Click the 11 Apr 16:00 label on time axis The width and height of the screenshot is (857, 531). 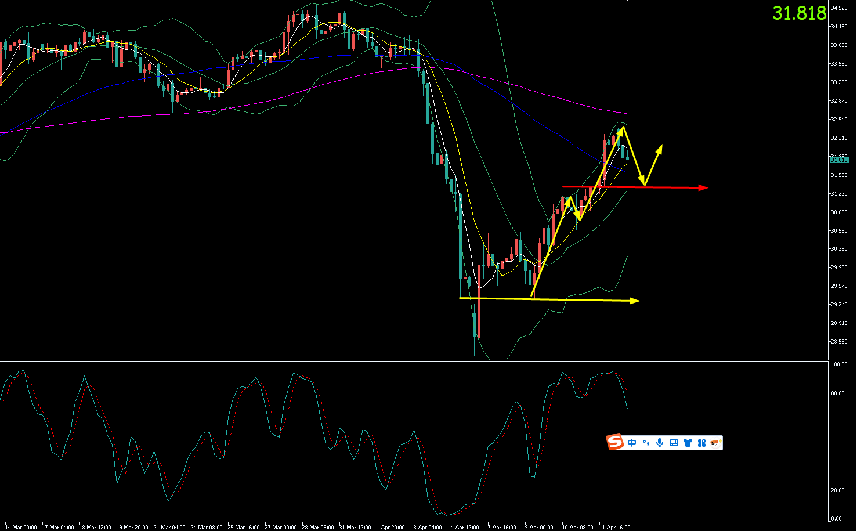614,527
